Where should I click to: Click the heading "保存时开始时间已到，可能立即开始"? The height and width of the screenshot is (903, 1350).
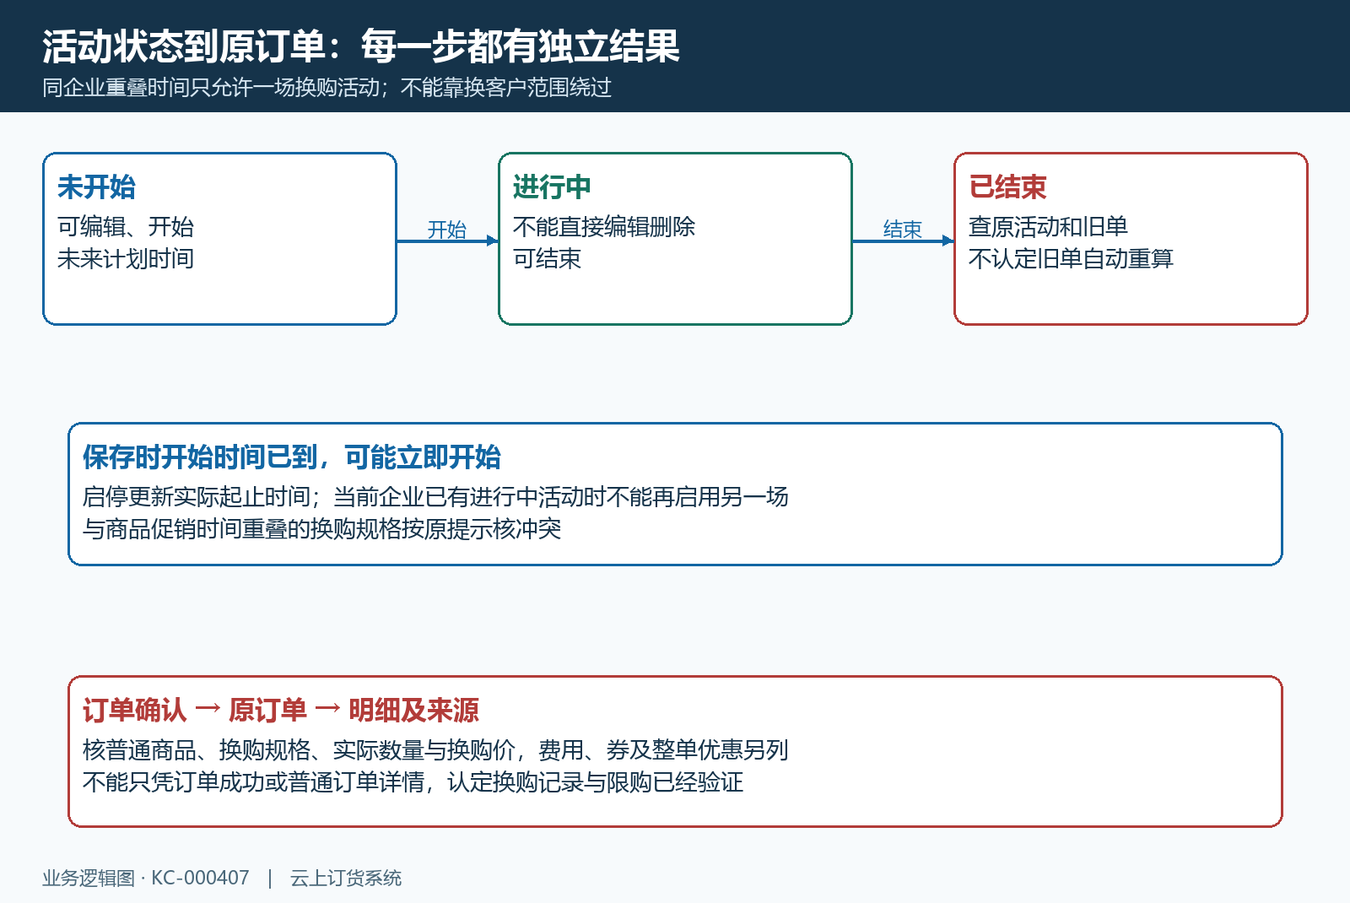[x=292, y=457]
